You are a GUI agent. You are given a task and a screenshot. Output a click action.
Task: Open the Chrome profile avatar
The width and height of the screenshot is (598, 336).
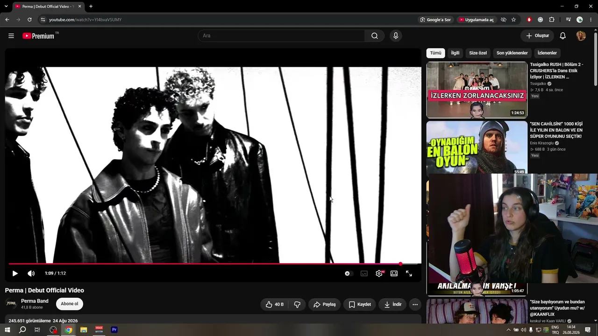coord(580,20)
